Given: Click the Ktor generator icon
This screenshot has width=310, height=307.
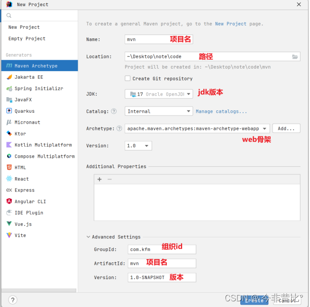Looking at the screenshot, I should click(x=9, y=133).
